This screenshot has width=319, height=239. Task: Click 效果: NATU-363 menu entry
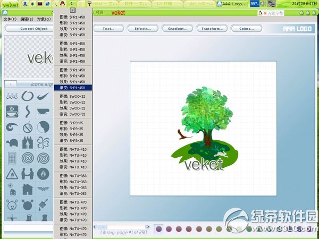(73, 187)
